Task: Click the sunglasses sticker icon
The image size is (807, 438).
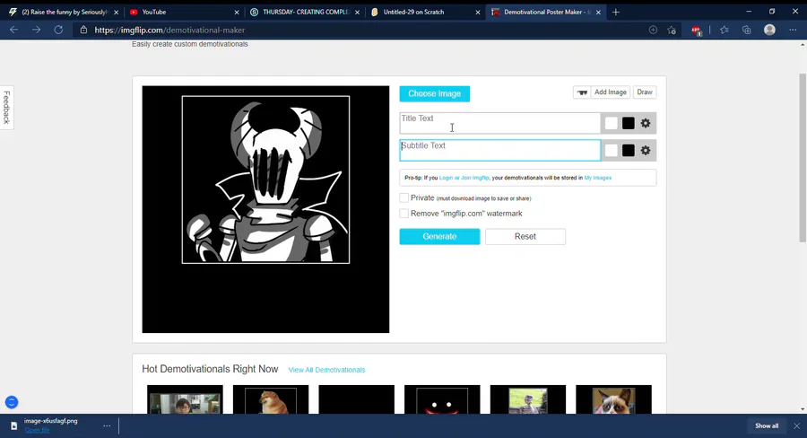Action: pos(582,92)
